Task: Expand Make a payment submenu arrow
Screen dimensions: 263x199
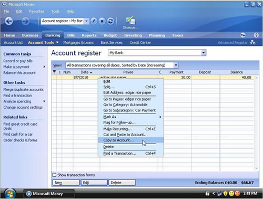Action: coord(44,67)
